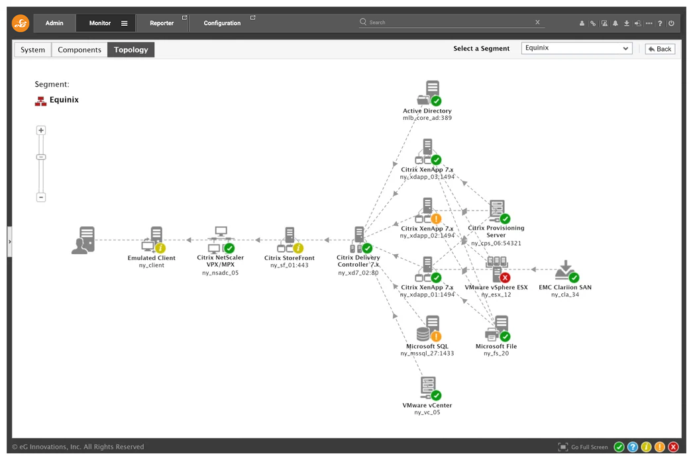The width and height of the screenshot is (693, 460).
Task: Open the user profile icon in header
Action: [582, 23]
